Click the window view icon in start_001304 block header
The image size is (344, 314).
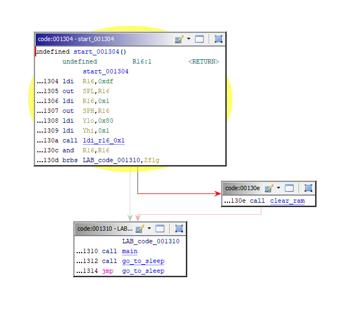199,39
